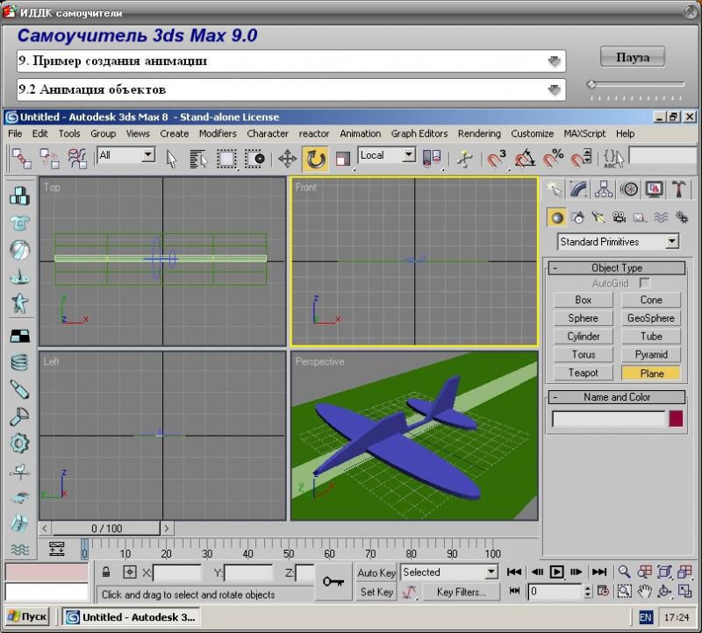Viewport: 702px width, 633px height.
Task: Toggle the Selection Lock padlock
Action: click(x=106, y=573)
